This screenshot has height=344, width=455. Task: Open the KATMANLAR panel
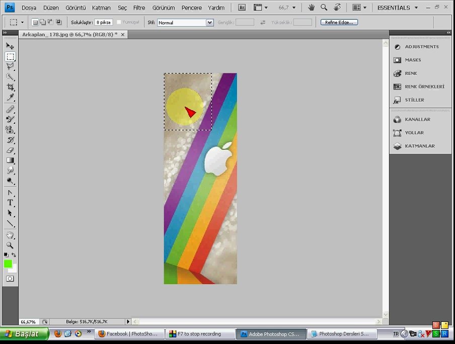pyautogui.click(x=420, y=146)
